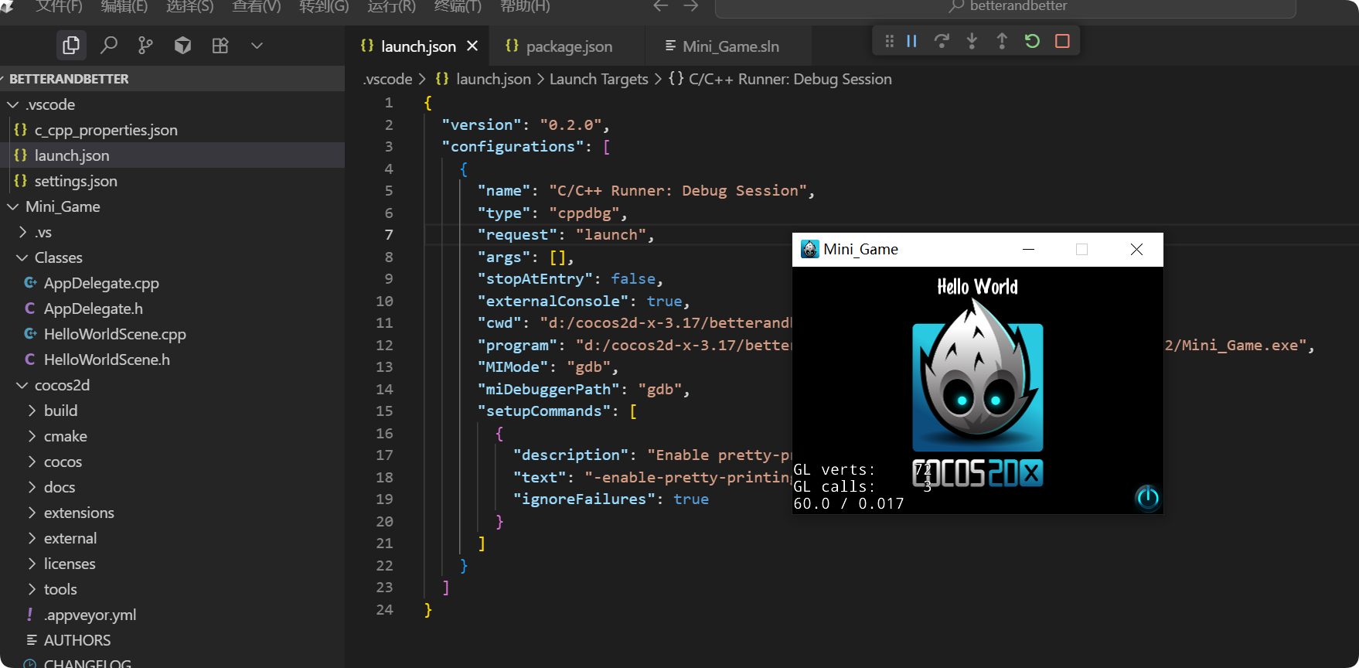1359x668 pixels.
Task: Expand additional views chevron in activity bar
Action: click(257, 46)
